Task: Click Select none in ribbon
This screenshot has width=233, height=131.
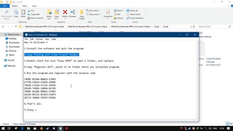Action: pyautogui.click(x=133, y=15)
